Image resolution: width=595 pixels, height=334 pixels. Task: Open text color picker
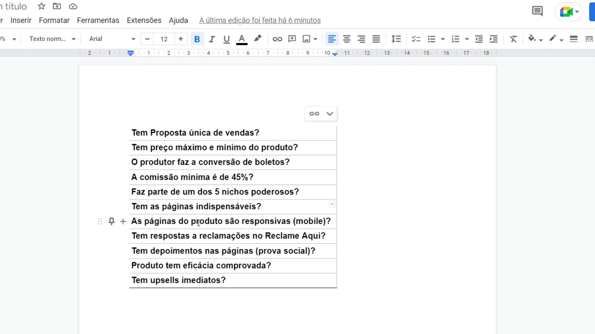[x=242, y=39]
